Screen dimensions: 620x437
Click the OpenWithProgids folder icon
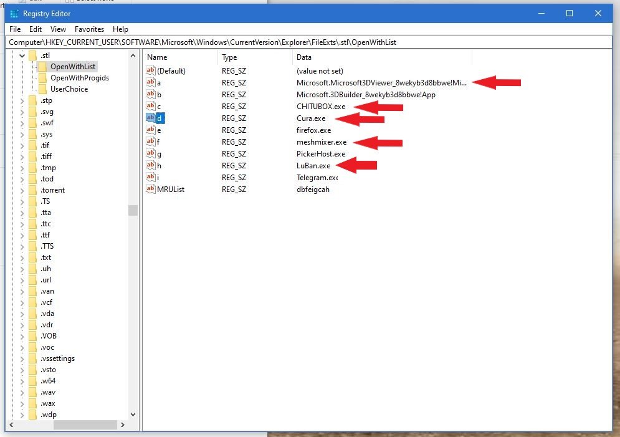43,78
